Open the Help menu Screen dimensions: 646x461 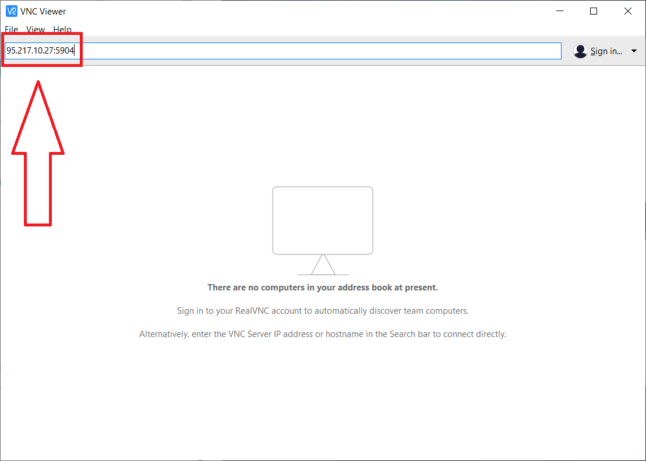62,30
